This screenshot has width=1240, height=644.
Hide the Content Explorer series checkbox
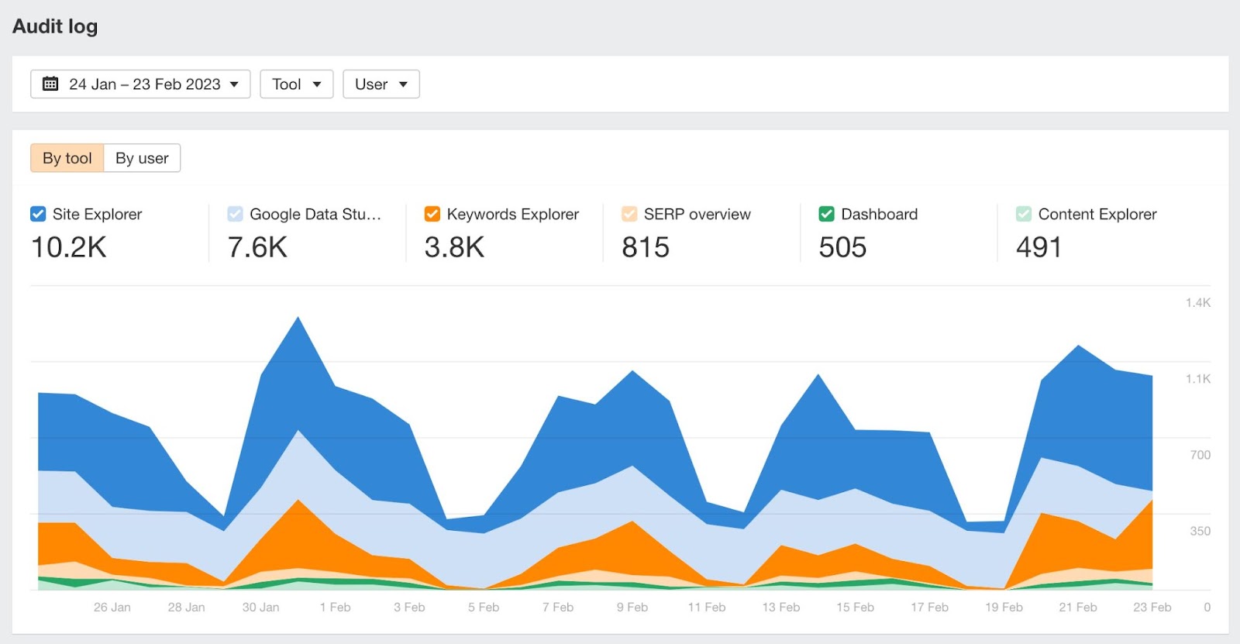1024,214
